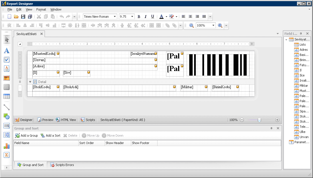Select the Zip Code tool
The width and height of the screenshot is (313, 178).
coord(7,135)
